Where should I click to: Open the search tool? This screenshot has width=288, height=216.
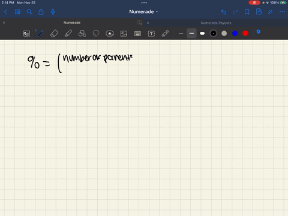coord(29,12)
